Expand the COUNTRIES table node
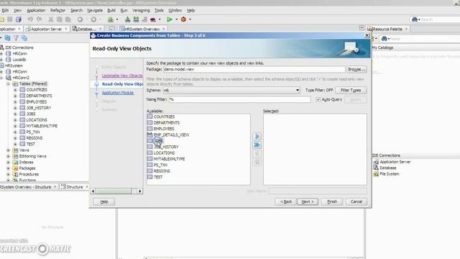Screen dimensions: 460x259 click(x=15, y=90)
